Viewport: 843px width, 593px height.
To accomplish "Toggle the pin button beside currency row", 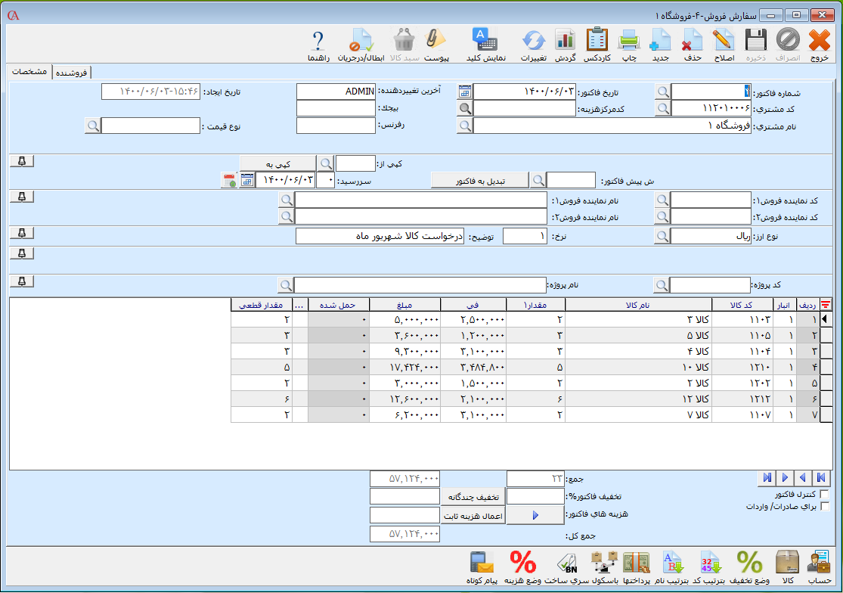I will (x=22, y=232).
